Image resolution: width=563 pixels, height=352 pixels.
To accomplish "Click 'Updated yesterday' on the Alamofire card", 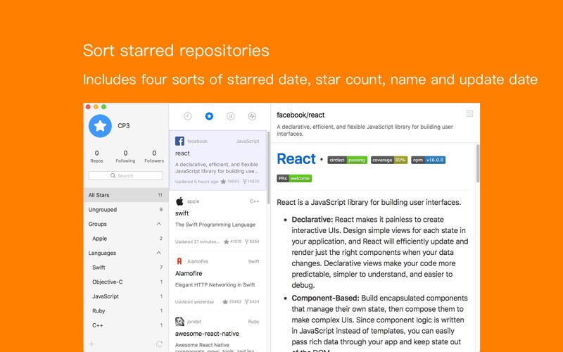I will (x=194, y=302).
